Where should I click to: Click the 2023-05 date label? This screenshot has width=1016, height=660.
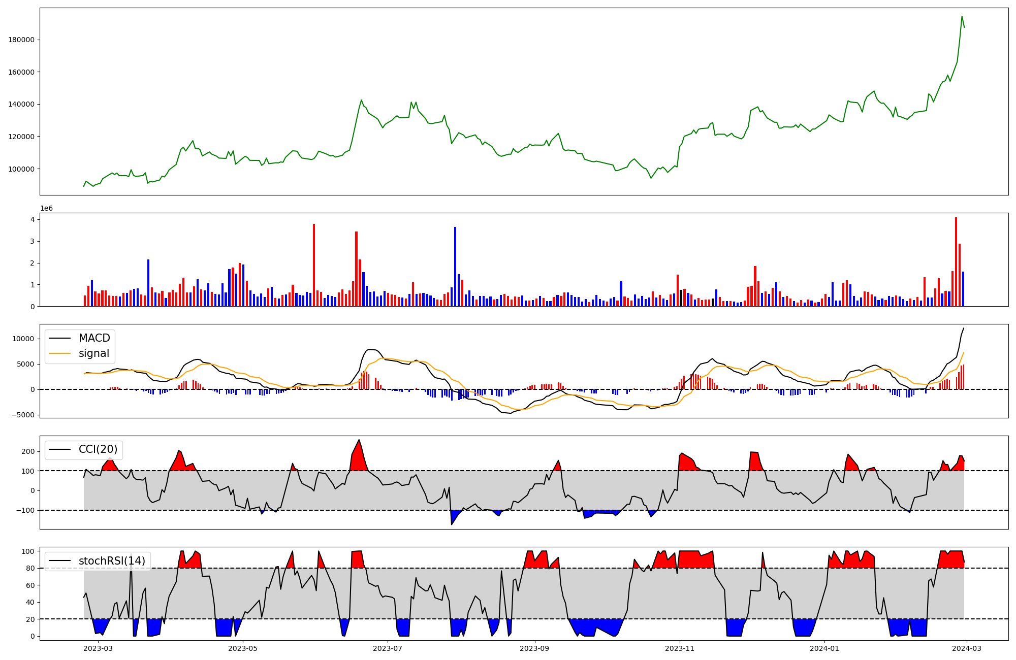point(243,648)
